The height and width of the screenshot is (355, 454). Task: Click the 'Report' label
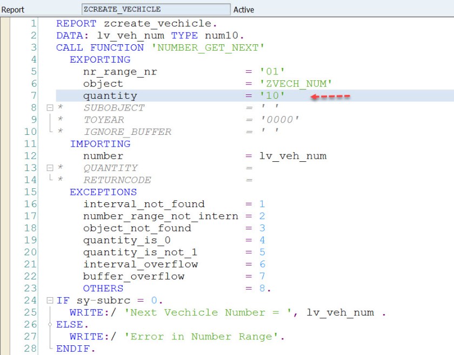tap(13, 10)
